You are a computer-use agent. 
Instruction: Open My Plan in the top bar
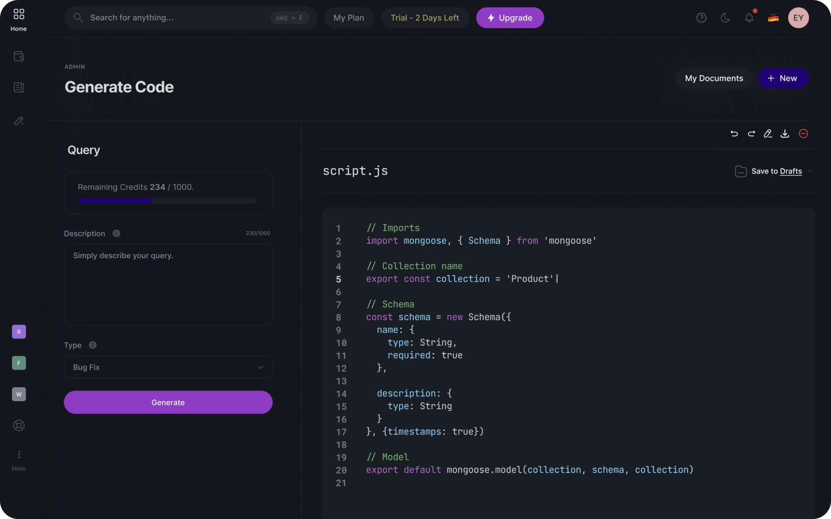pos(349,17)
